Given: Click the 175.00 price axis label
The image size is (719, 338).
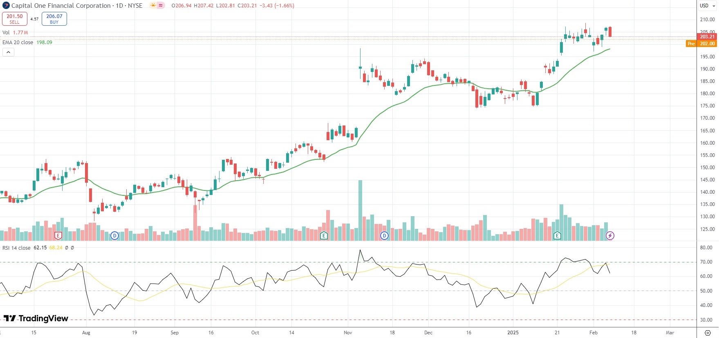Looking at the screenshot, I should pyautogui.click(x=707, y=105).
